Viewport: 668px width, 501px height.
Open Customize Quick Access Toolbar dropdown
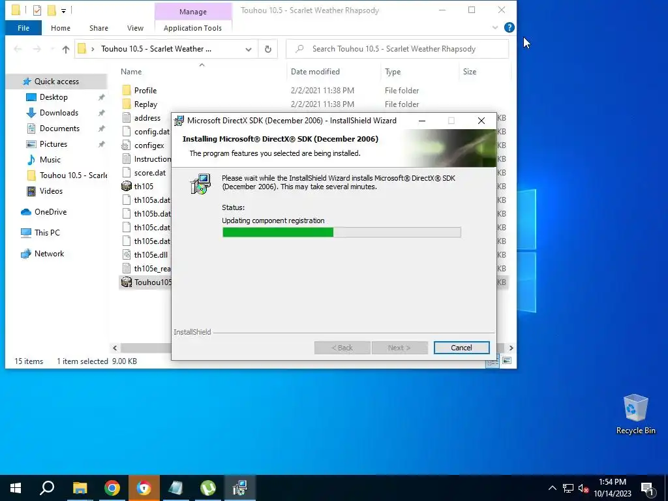(x=63, y=10)
